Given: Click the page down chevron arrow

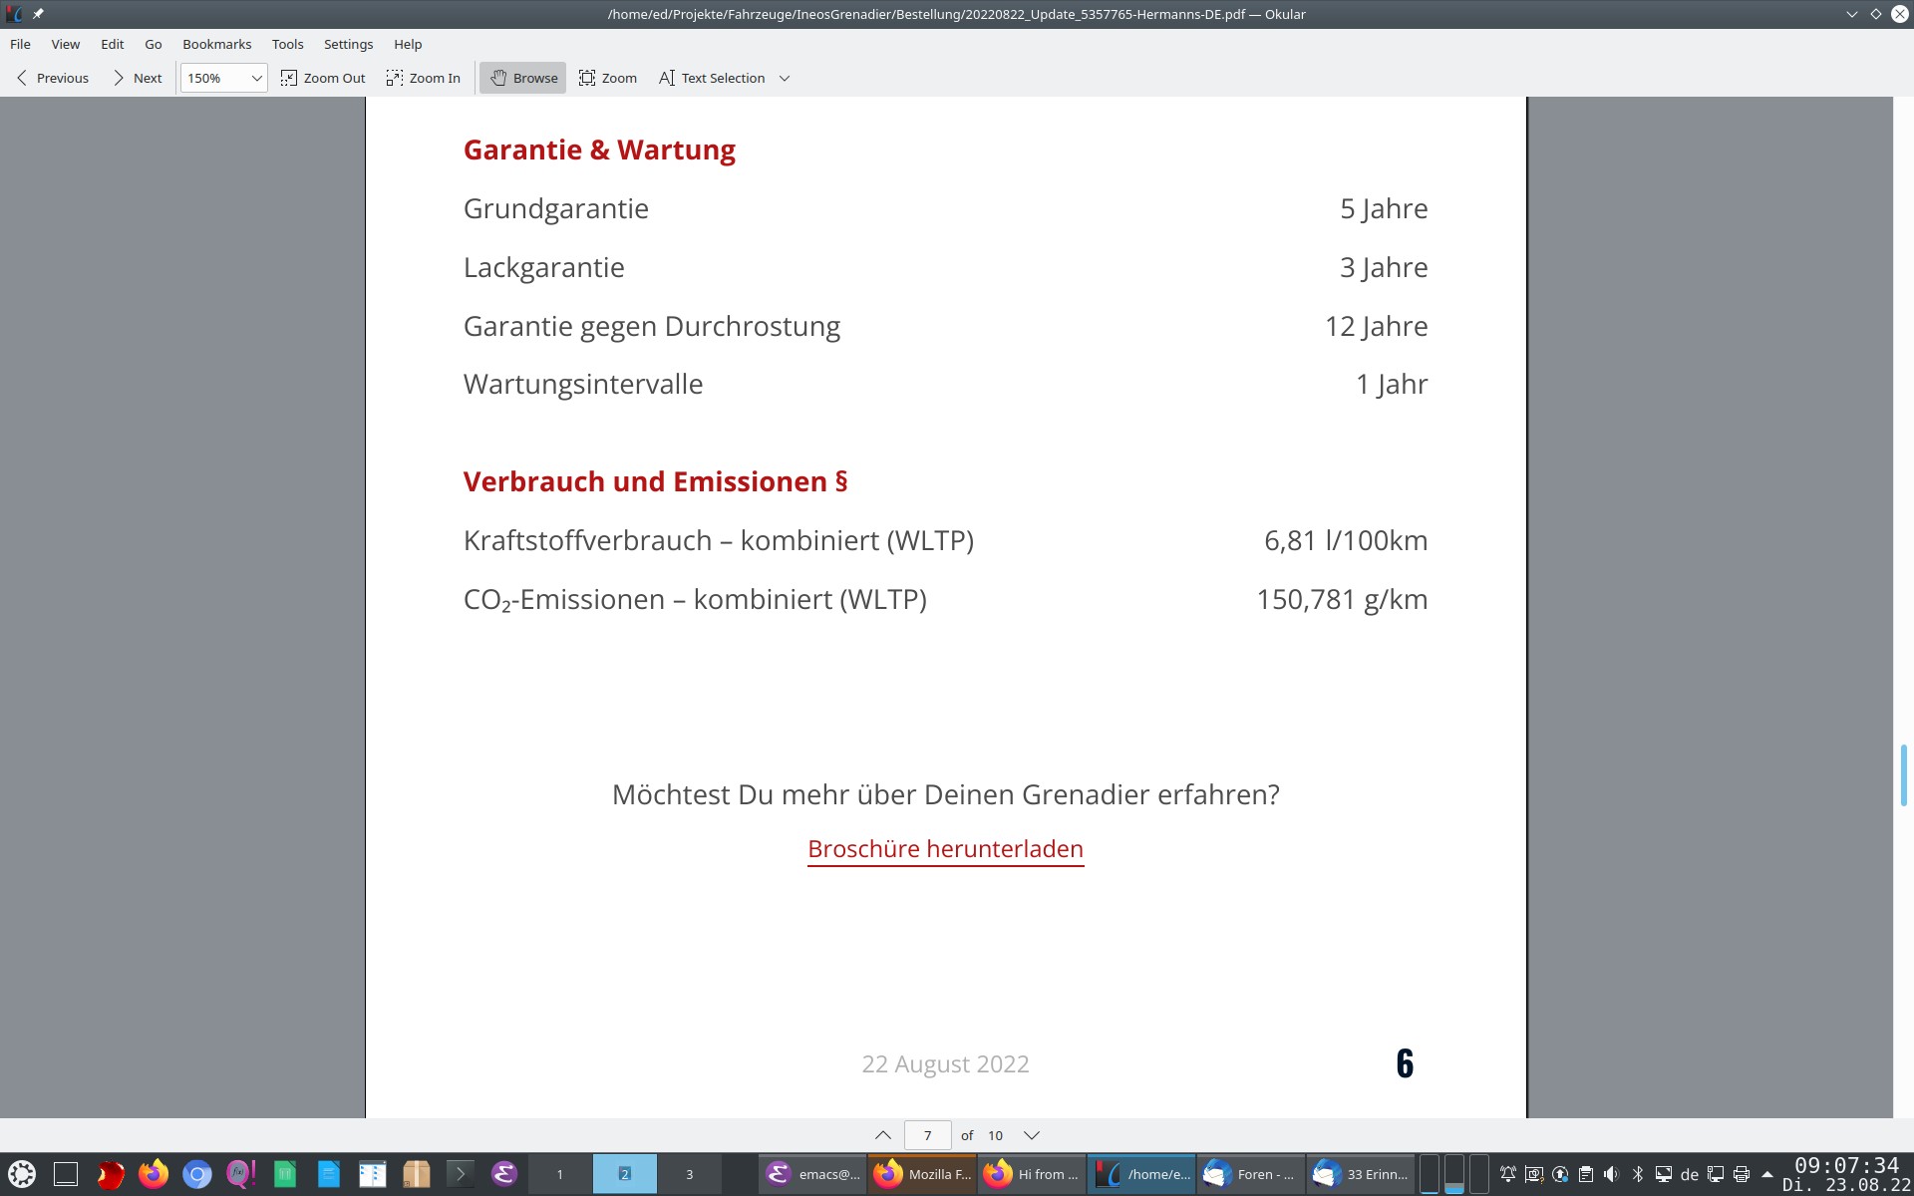Looking at the screenshot, I should tap(1032, 1134).
